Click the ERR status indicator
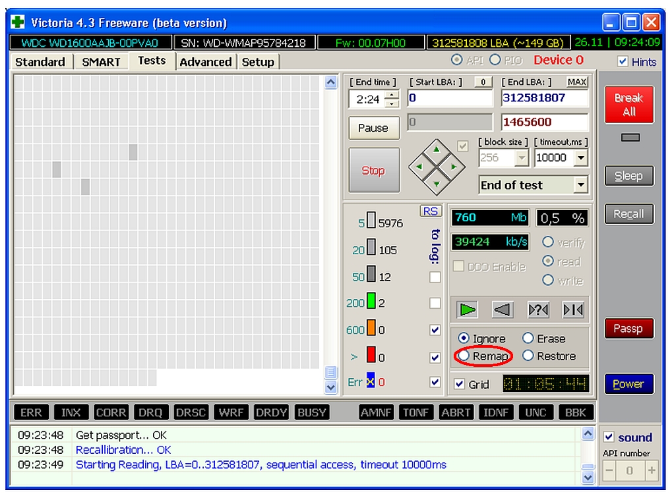The image size is (672, 494). click(x=31, y=412)
